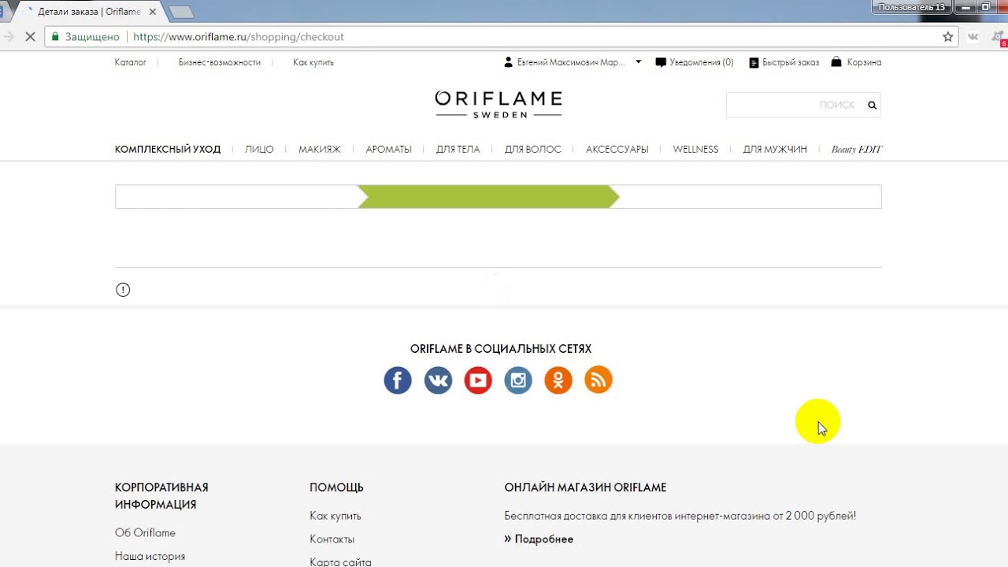Viewport: 1008px width, 567px height.
Task: Click the Корпоративная информация footer heading
Action: [x=161, y=496]
